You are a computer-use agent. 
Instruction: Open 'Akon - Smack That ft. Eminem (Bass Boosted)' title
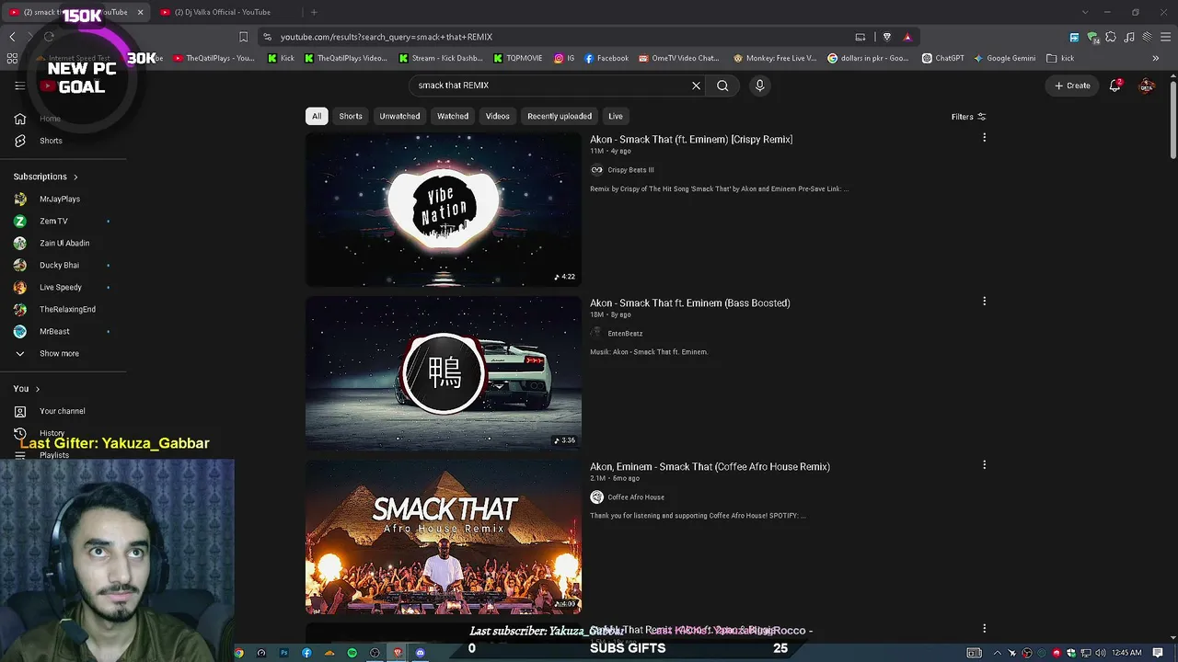coord(690,303)
